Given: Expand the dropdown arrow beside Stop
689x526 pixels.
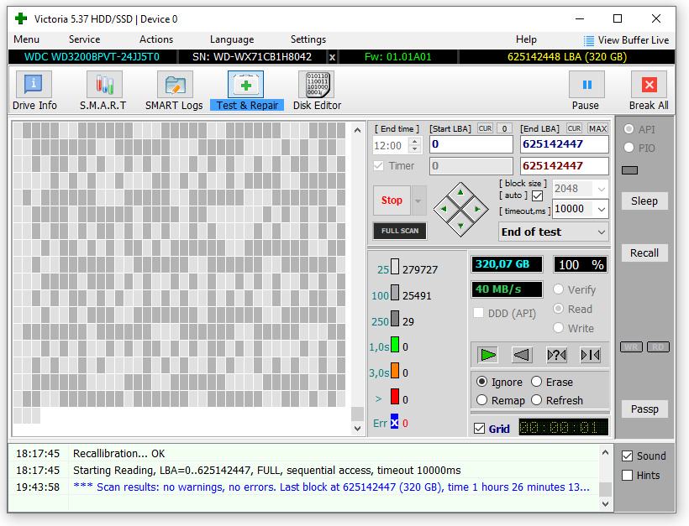Looking at the screenshot, I should (418, 201).
